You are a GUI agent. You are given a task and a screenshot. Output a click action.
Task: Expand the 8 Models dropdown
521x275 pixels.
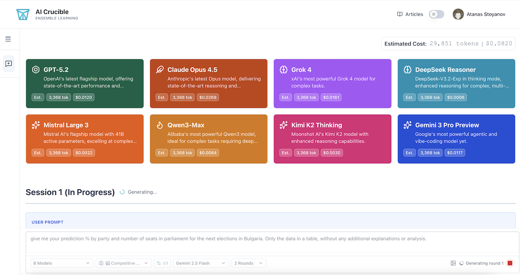pos(61,263)
